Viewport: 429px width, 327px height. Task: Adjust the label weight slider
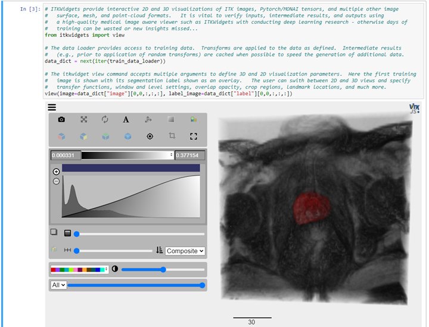tap(136, 285)
